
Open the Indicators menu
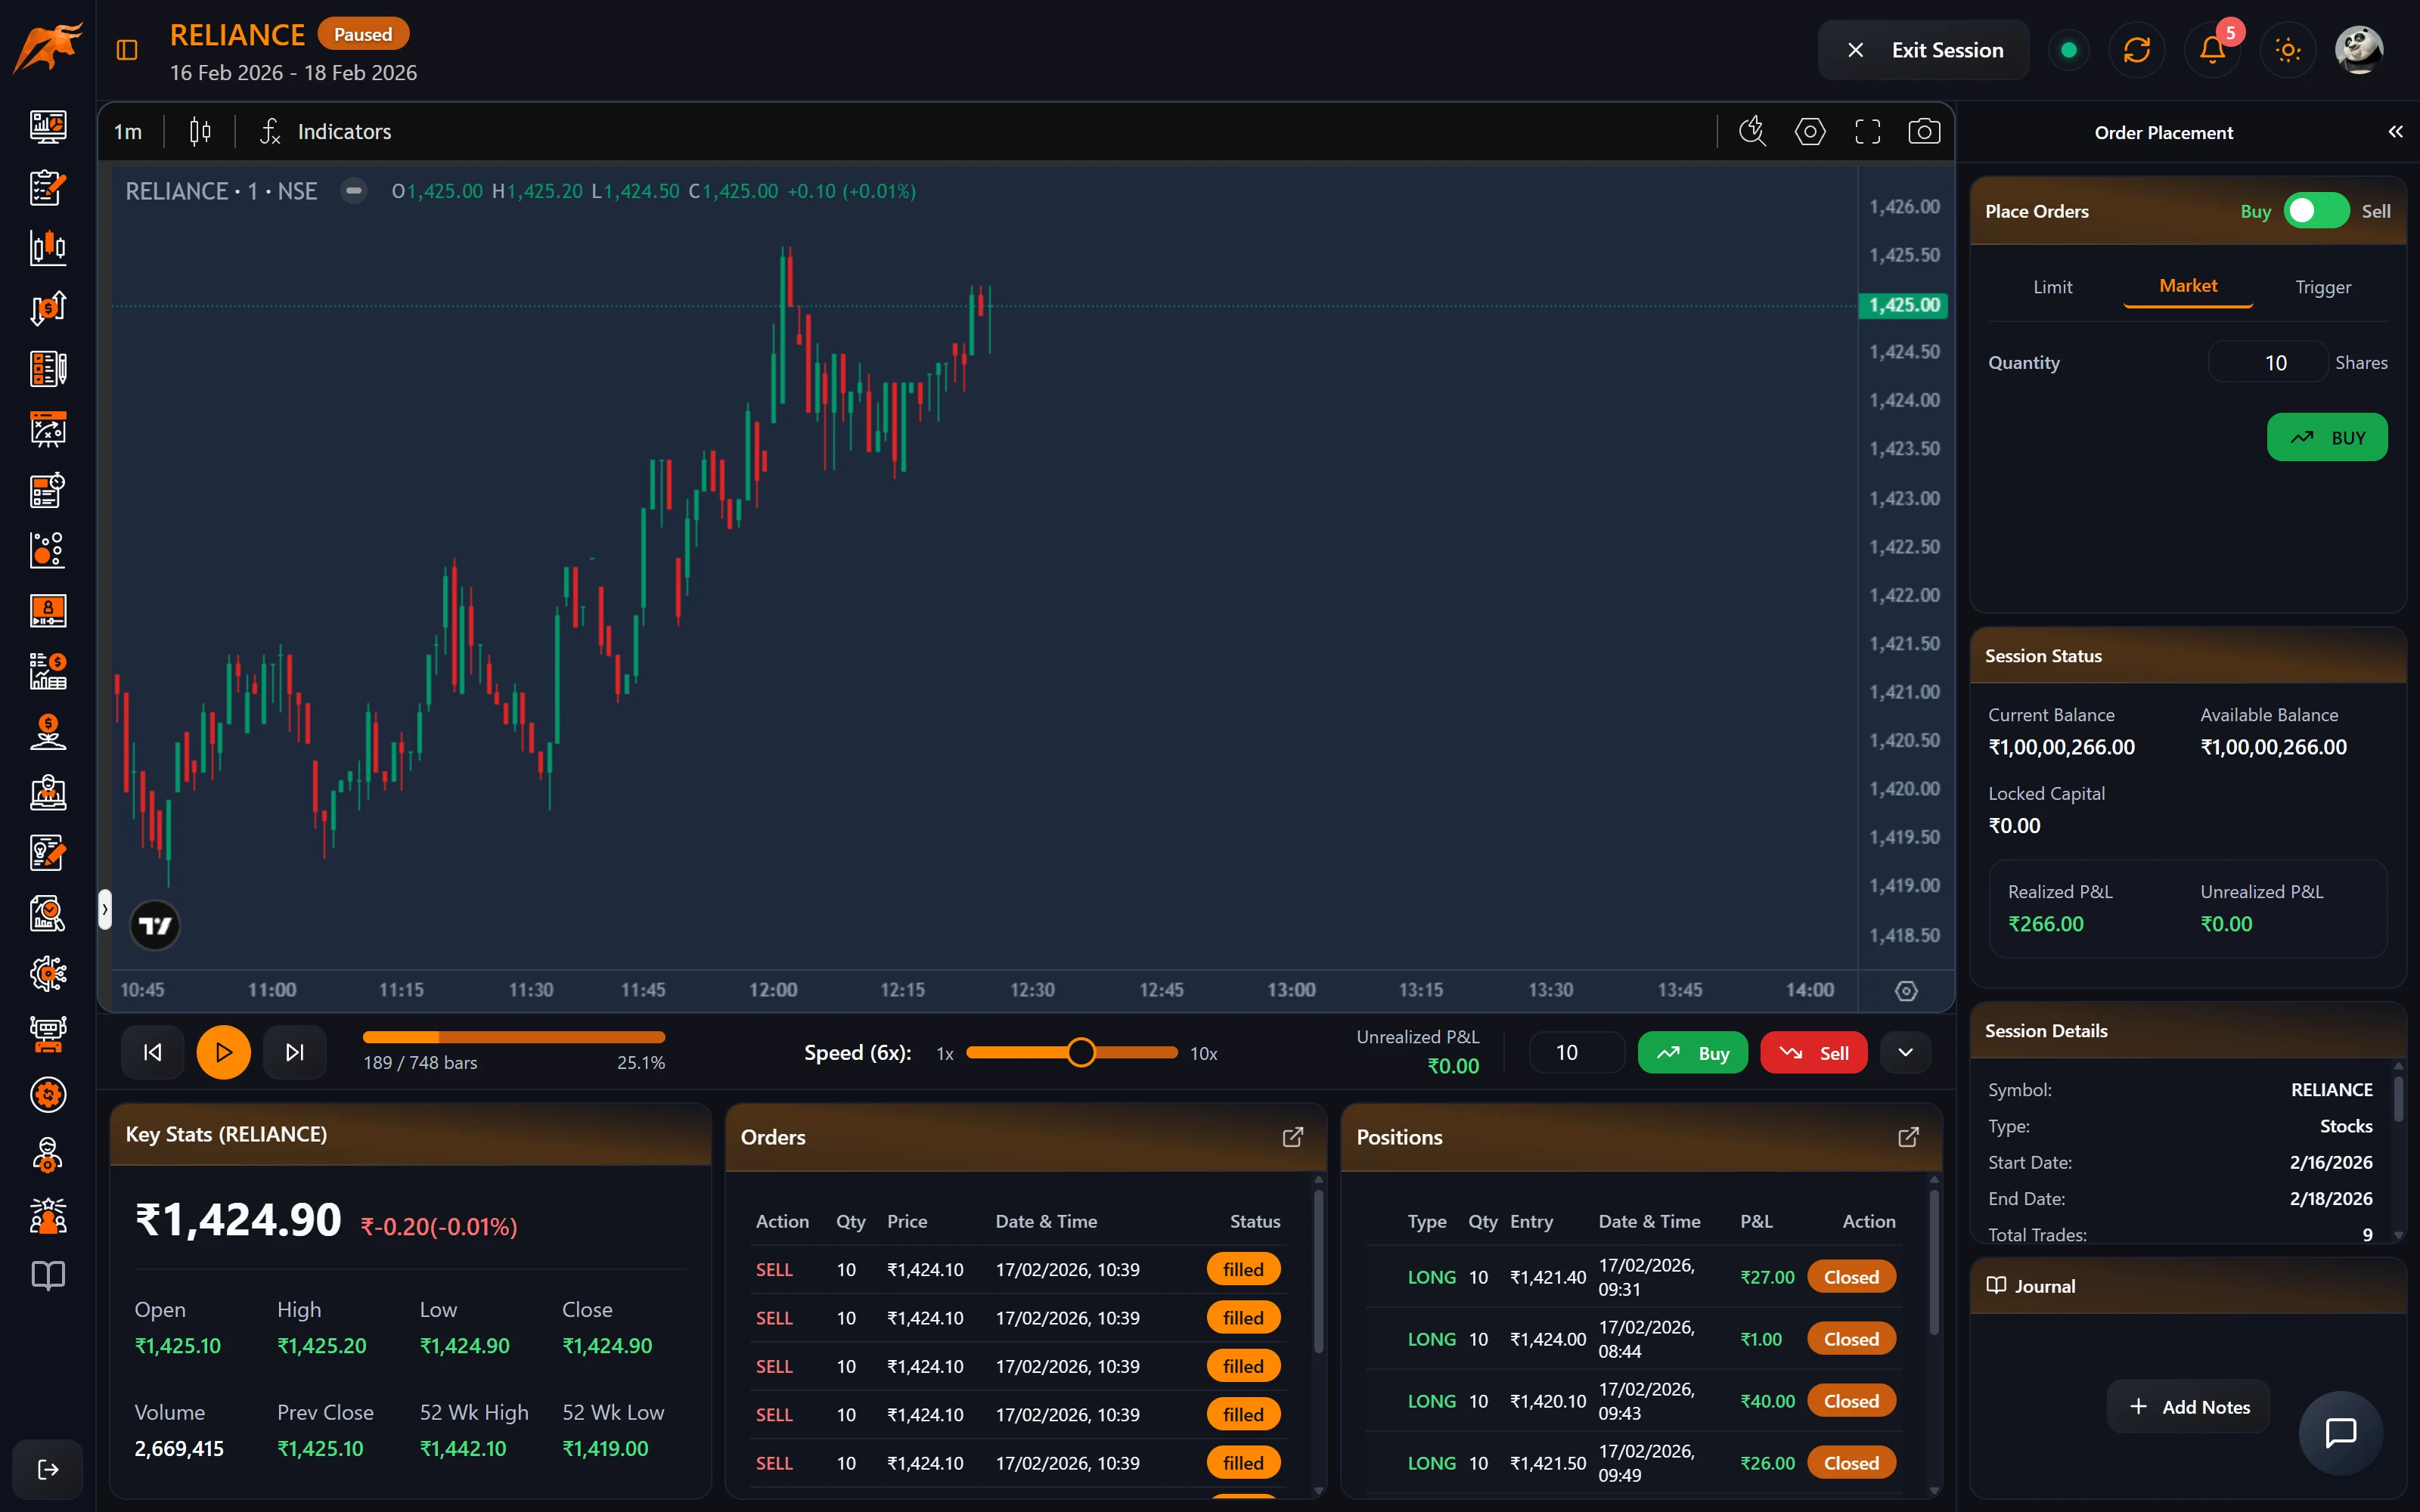pos(325,132)
